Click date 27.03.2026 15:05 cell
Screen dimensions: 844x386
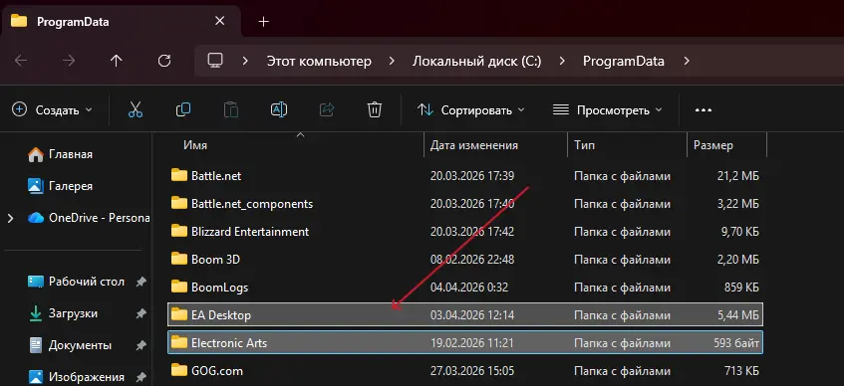(x=472, y=370)
